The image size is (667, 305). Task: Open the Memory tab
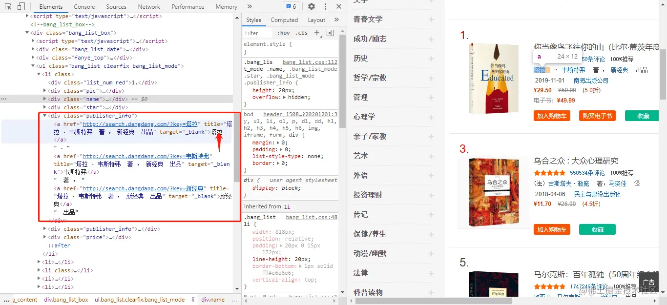(226, 7)
